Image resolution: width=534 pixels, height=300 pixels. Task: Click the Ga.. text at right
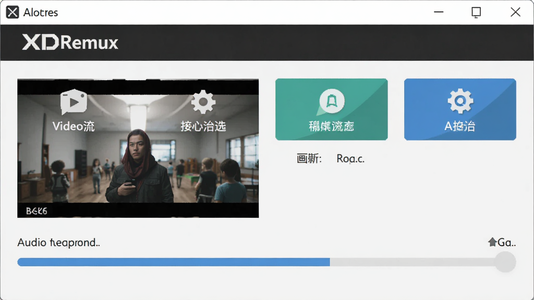point(507,242)
